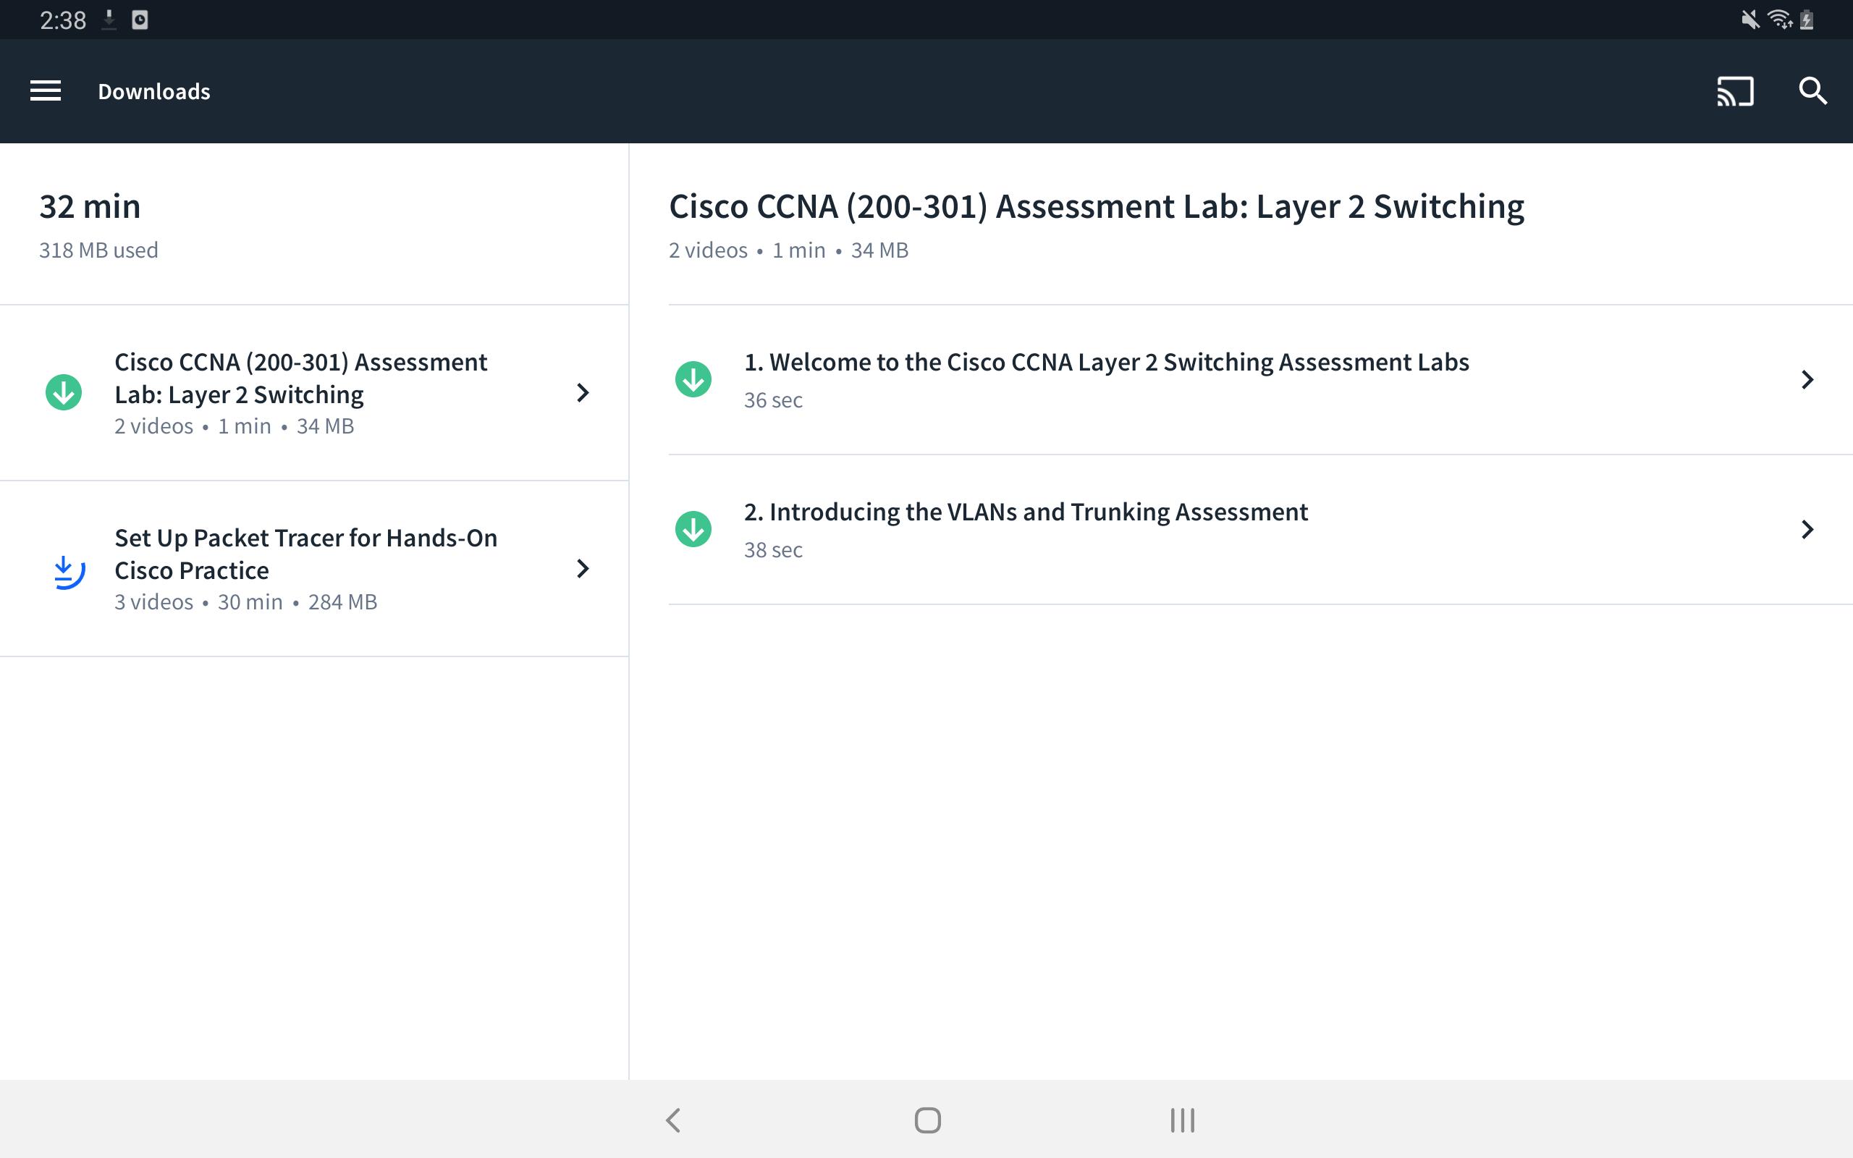Tap the battery charging status icon
The height and width of the screenshot is (1158, 1853).
[1807, 20]
